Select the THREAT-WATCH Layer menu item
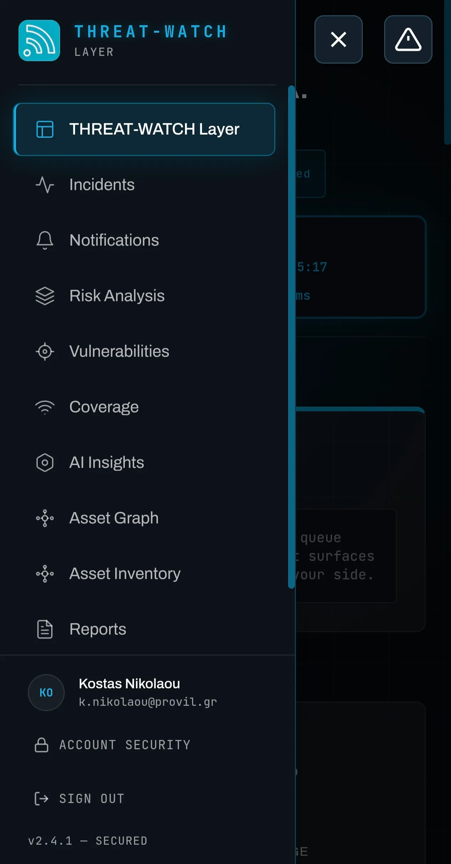451x864 pixels. click(144, 129)
